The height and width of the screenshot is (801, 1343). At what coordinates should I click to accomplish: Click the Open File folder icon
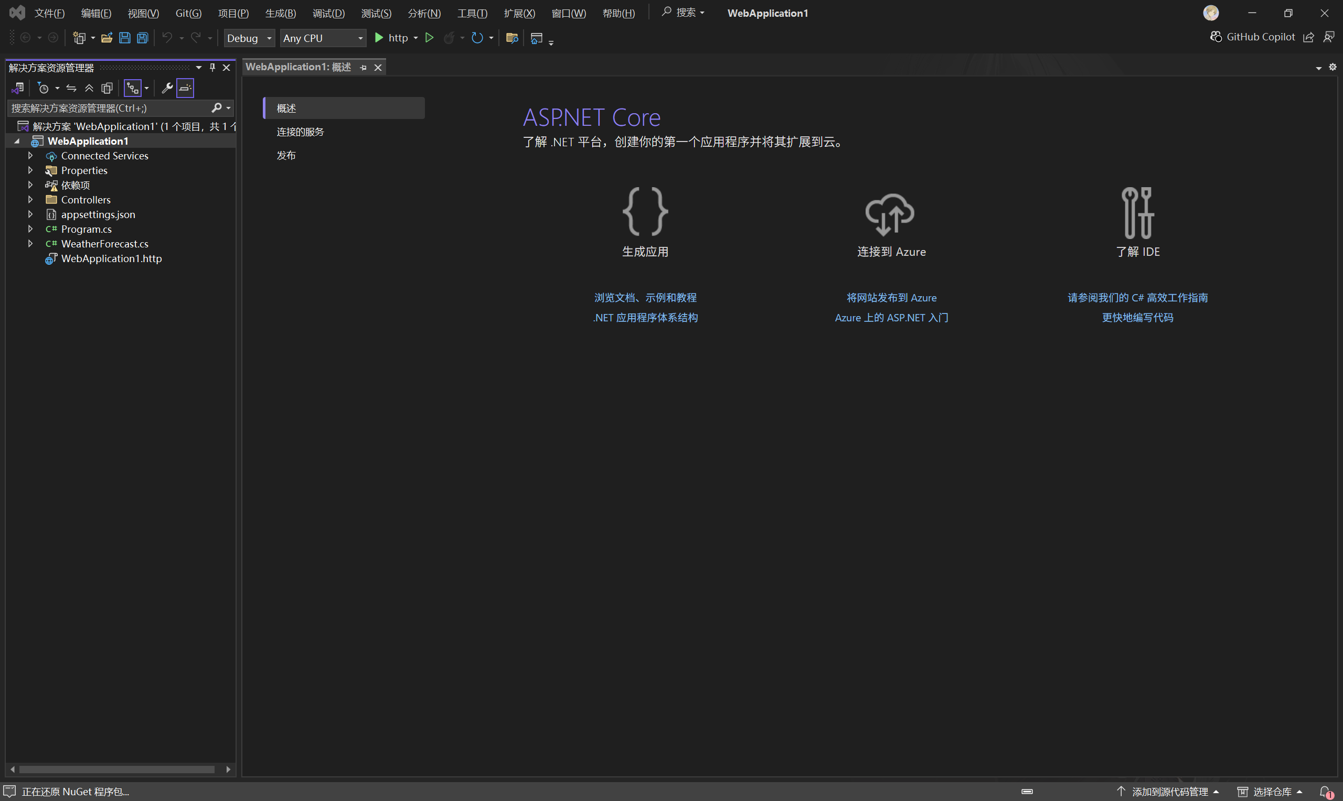point(106,38)
